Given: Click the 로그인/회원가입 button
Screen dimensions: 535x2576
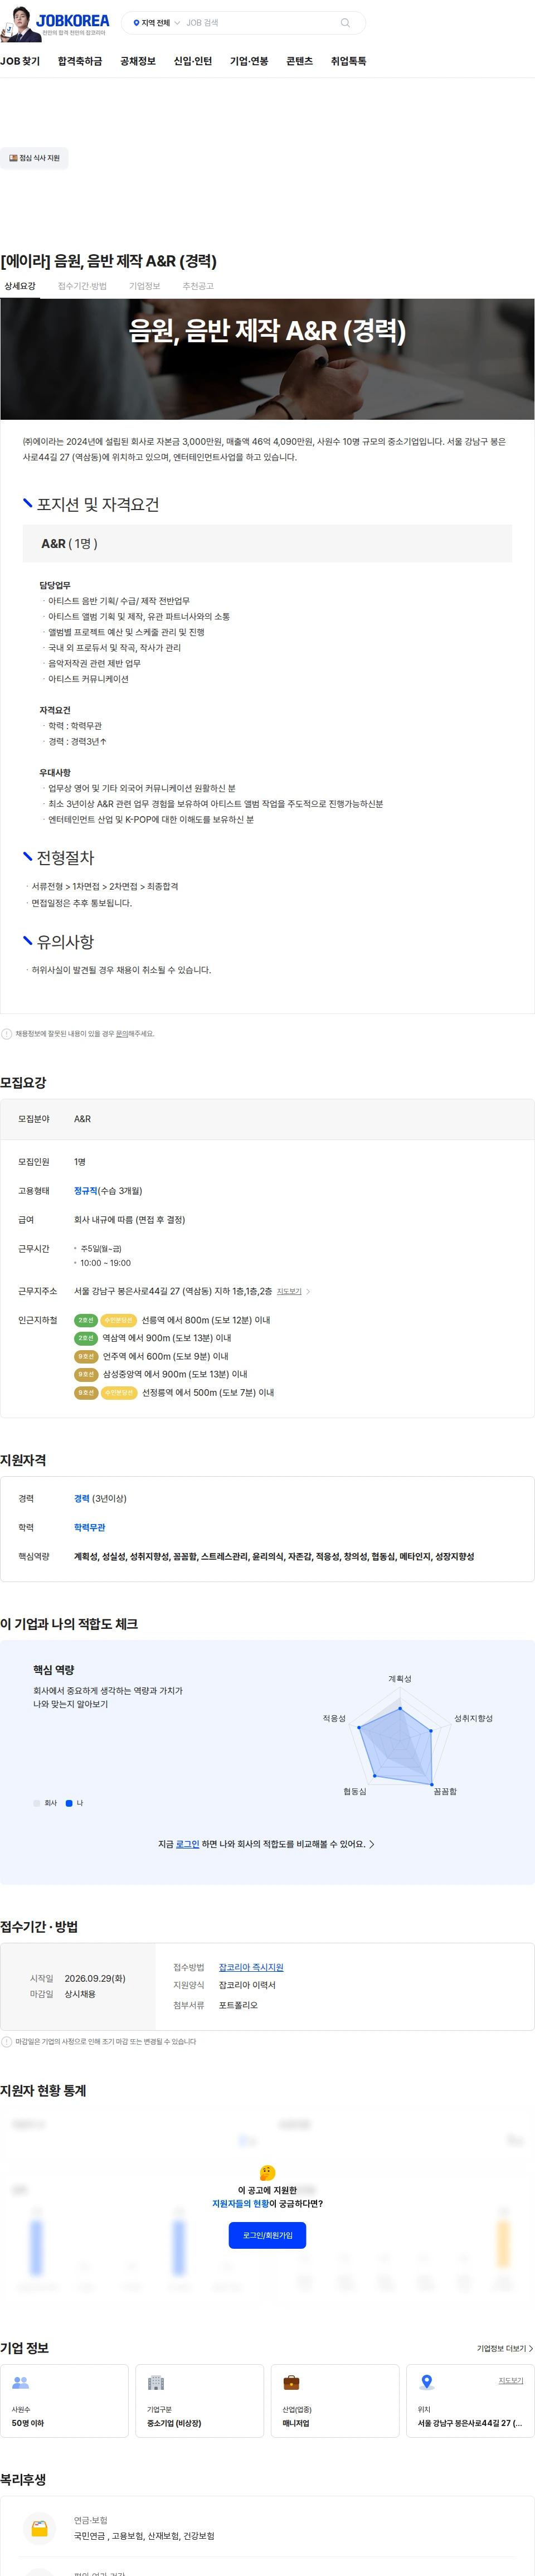Looking at the screenshot, I should pos(267,2235).
